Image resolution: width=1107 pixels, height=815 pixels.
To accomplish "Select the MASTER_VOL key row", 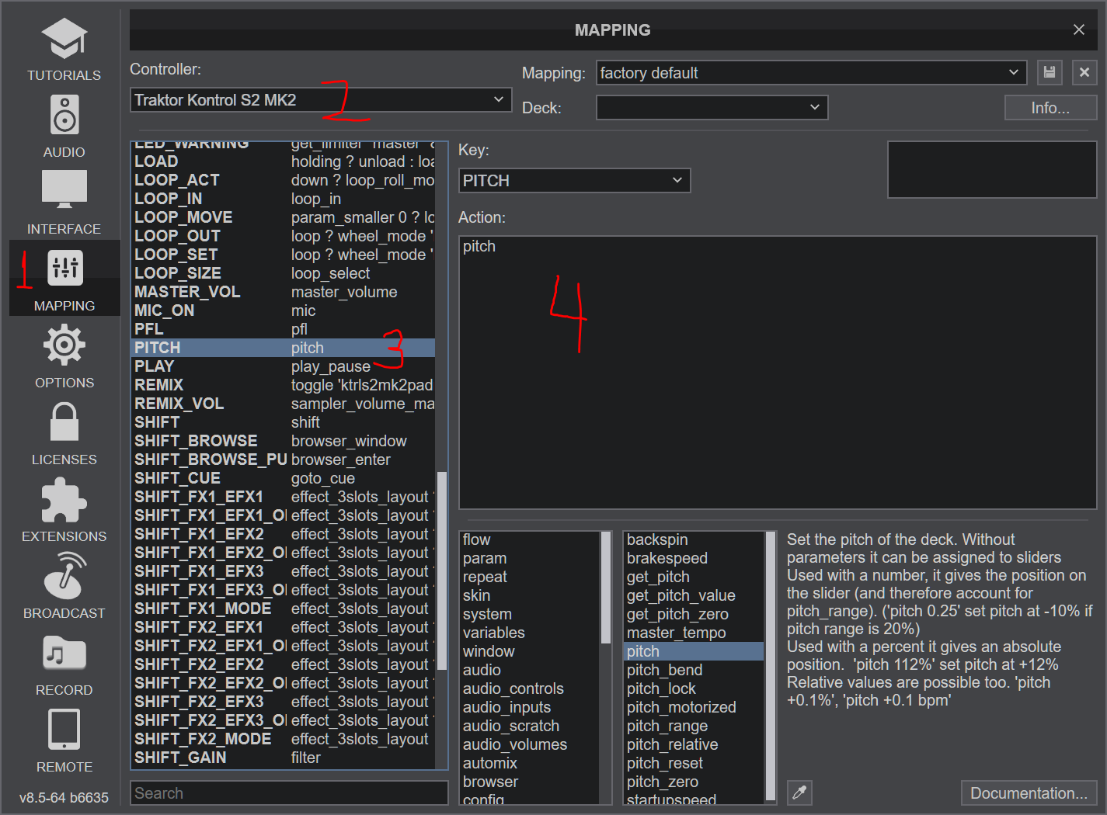I will tap(284, 292).
